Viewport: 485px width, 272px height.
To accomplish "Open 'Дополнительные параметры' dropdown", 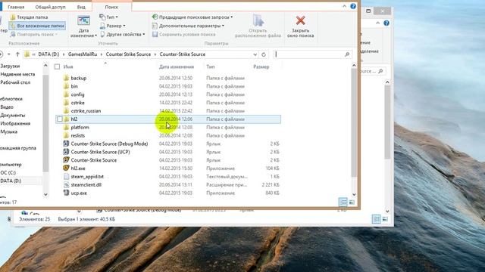I will pyautogui.click(x=188, y=26).
